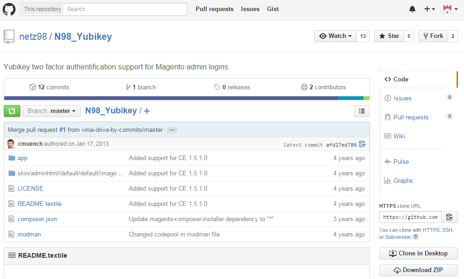Open the clone URL help icon

[x=415, y=237]
